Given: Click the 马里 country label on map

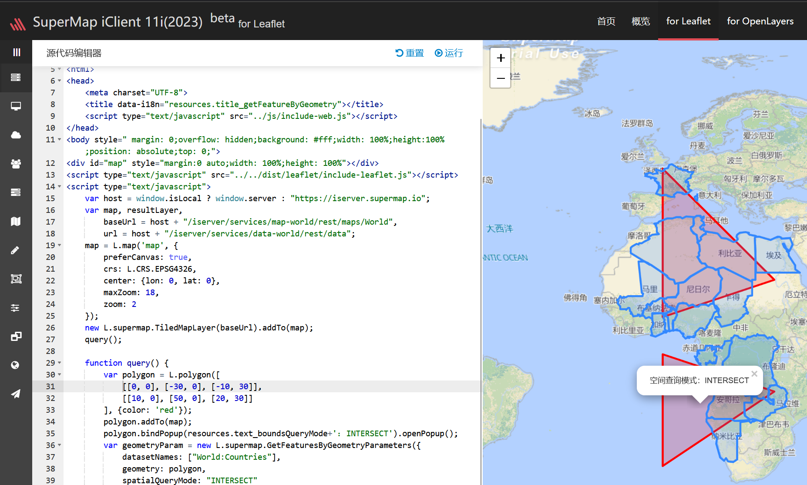Looking at the screenshot, I should click(x=650, y=289).
